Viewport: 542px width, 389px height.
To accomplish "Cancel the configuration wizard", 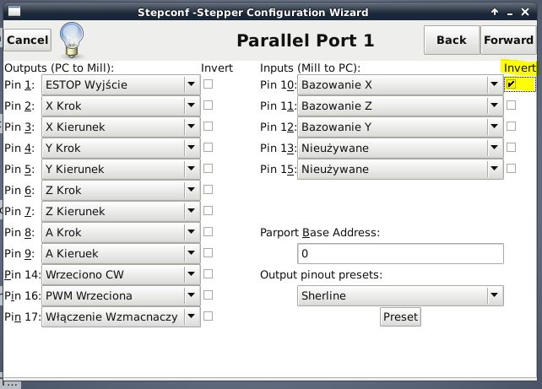I will click(28, 40).
